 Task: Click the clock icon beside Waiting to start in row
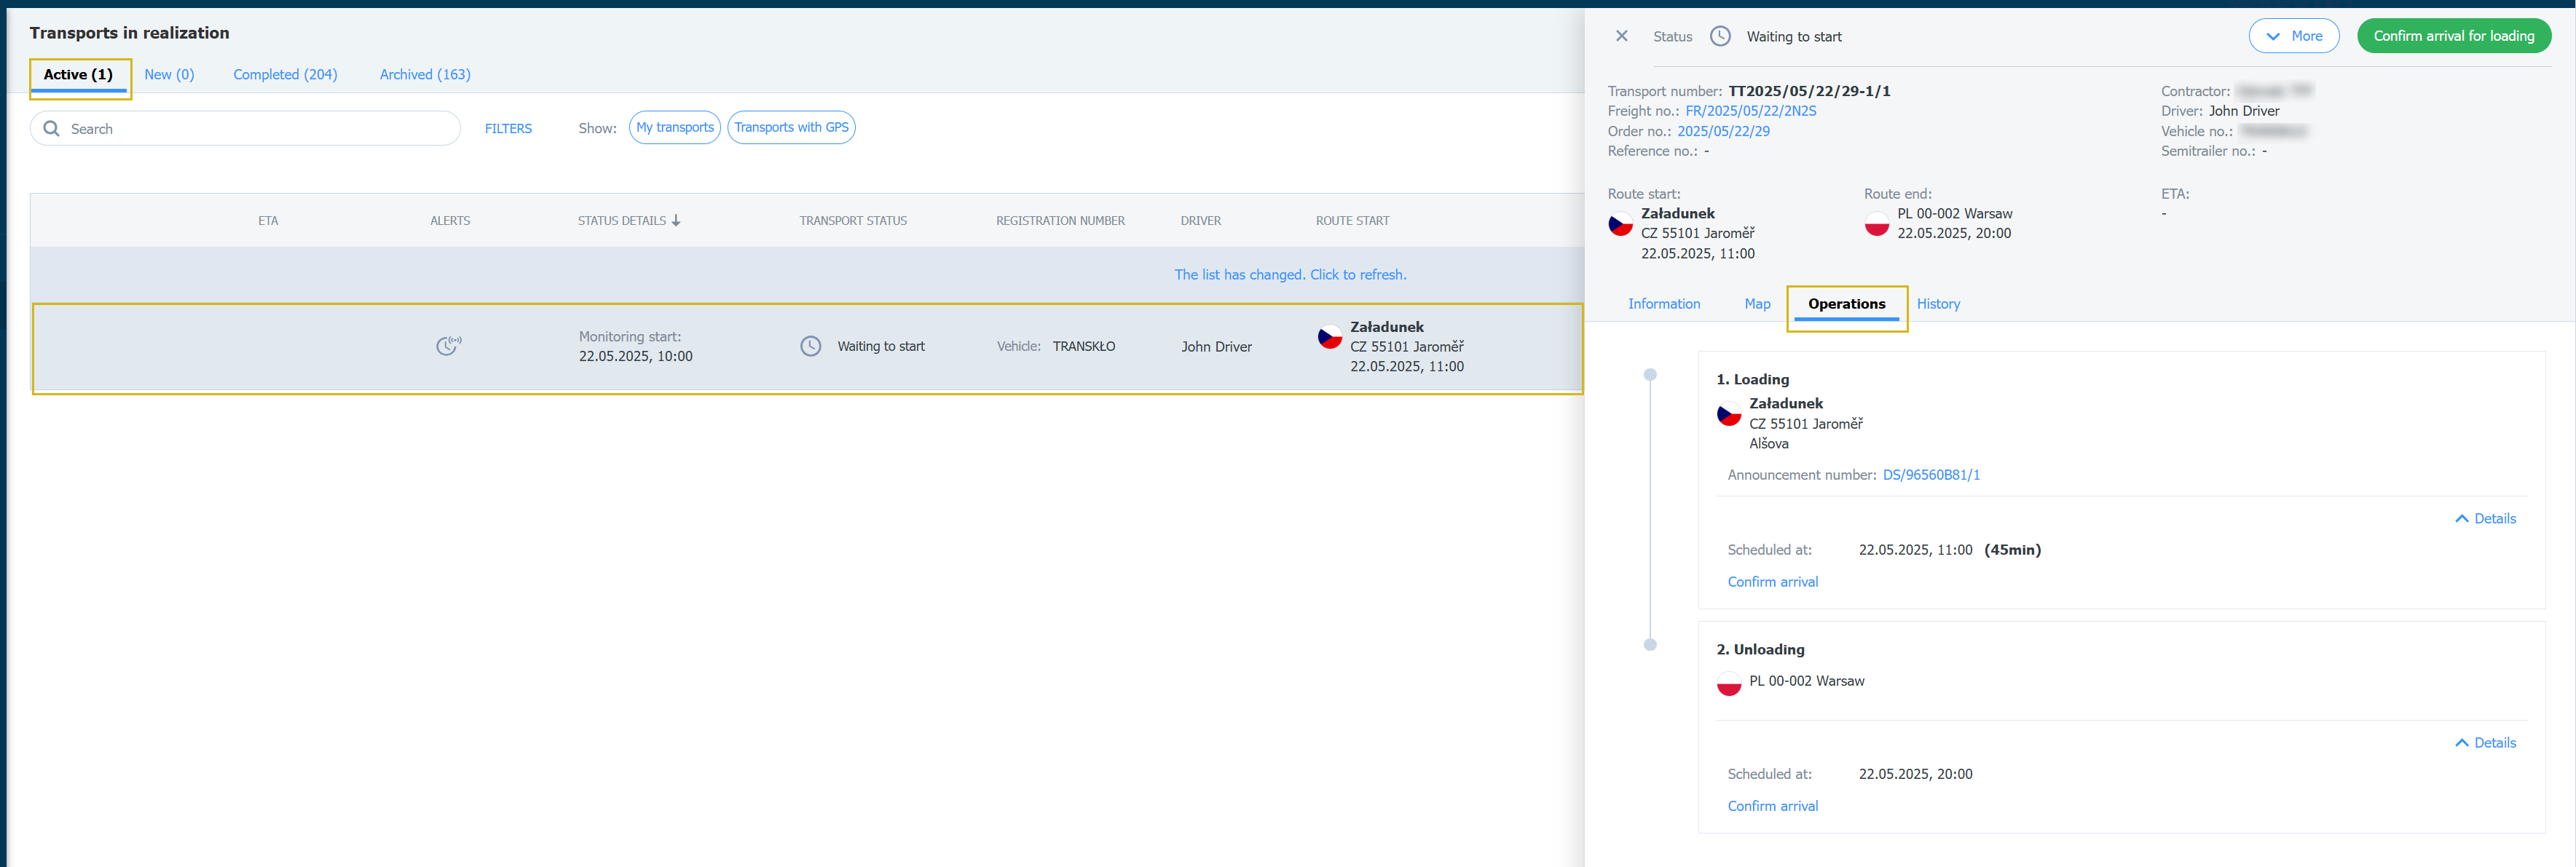810,346
